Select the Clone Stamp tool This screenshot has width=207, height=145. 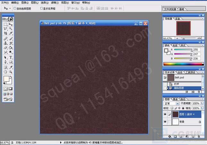pos(5,43)
